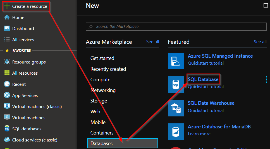The image size is (270, 149).
Task: Click the SQL Database tile icon
Action: point(176,84)
